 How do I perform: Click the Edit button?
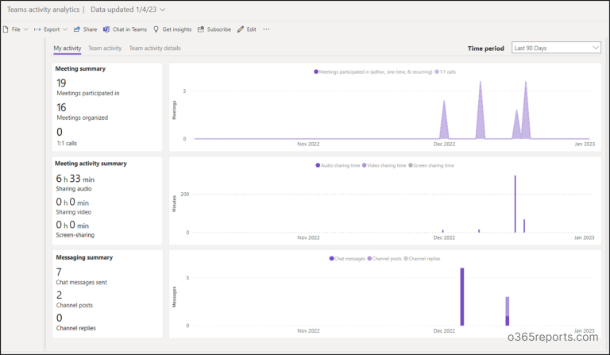point(247,29)
